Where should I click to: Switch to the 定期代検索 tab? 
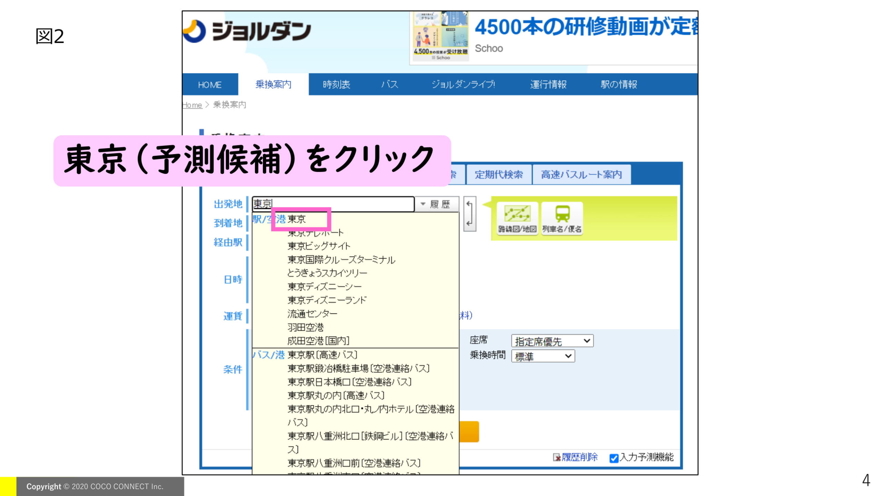(498, 175)
